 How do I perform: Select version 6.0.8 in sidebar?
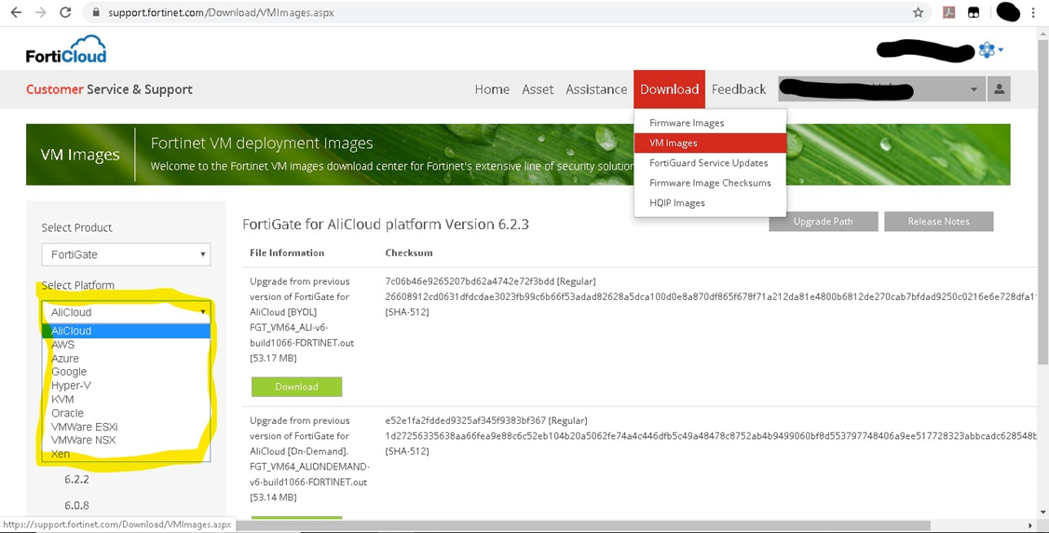[x=77, y=505]
